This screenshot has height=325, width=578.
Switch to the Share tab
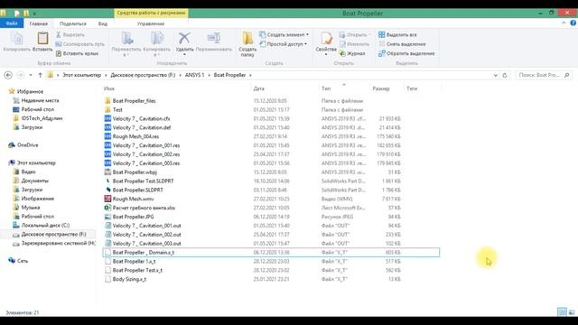click(x=73, y=23)
